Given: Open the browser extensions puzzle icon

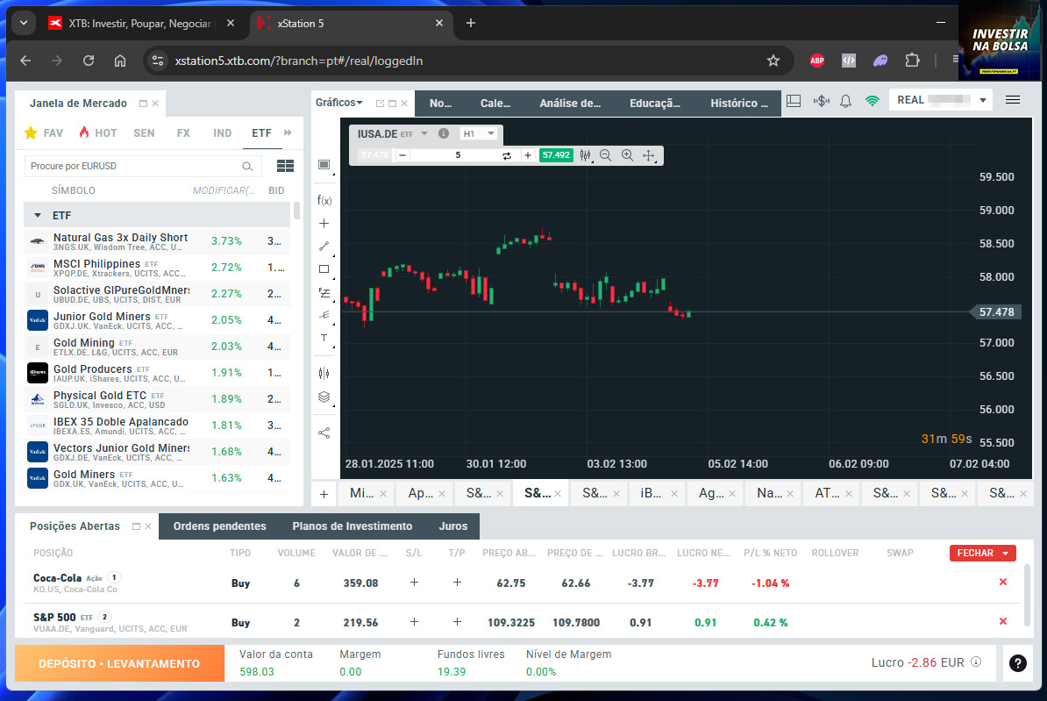Looking at the screenshot, I should 912,61.
